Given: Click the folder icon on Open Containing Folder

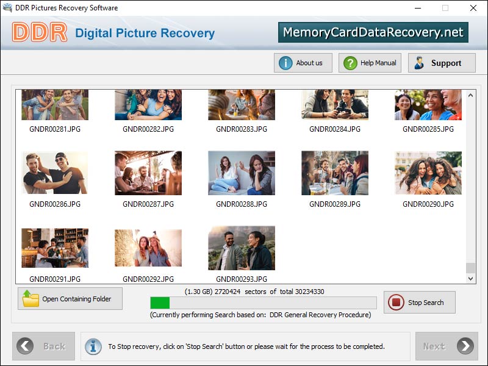Looking at the screenshot, I should (x=30, y=298).
